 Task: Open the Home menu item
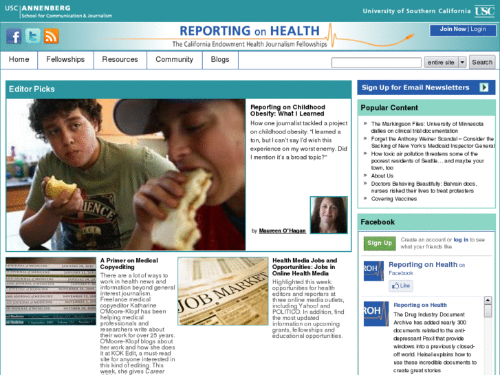[x=19, y=60]
